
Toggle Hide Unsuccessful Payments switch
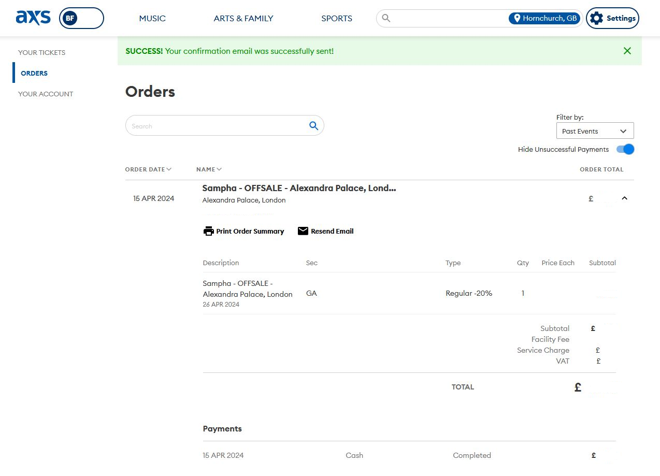pos(625,149)
